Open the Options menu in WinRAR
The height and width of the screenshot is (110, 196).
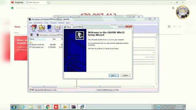(x=61, y=23)
